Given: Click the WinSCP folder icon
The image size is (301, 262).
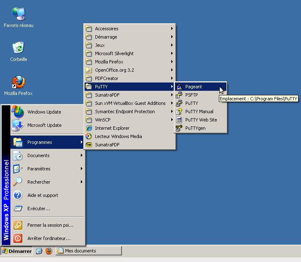Looking at the screenshot, I should (89, 120).
